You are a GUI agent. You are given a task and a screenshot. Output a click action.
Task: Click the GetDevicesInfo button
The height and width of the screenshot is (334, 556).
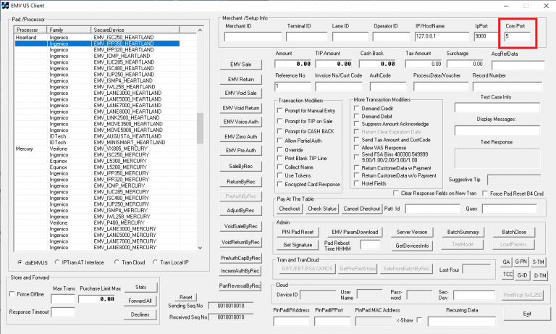click(x=412, y=246)
